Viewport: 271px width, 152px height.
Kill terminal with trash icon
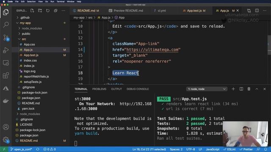249,89
